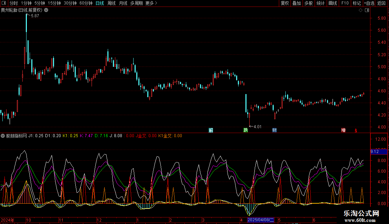
Task: Click the panel toggle icon at top-left
Action: 3,3
